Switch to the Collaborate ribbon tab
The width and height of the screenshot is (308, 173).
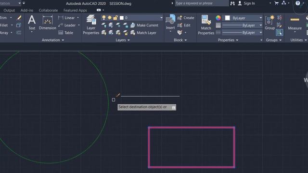pyautogui.click(x=48, y=10)
